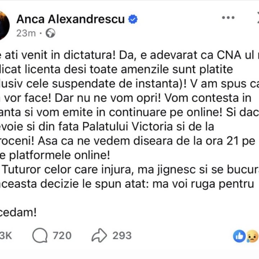This screenshot has height=259, width=259.
Task: Click the text line mentioning Palatului Victoria
Action: point(107,127)
